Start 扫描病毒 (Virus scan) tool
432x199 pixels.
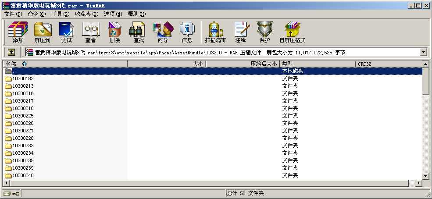pos(215,32)
